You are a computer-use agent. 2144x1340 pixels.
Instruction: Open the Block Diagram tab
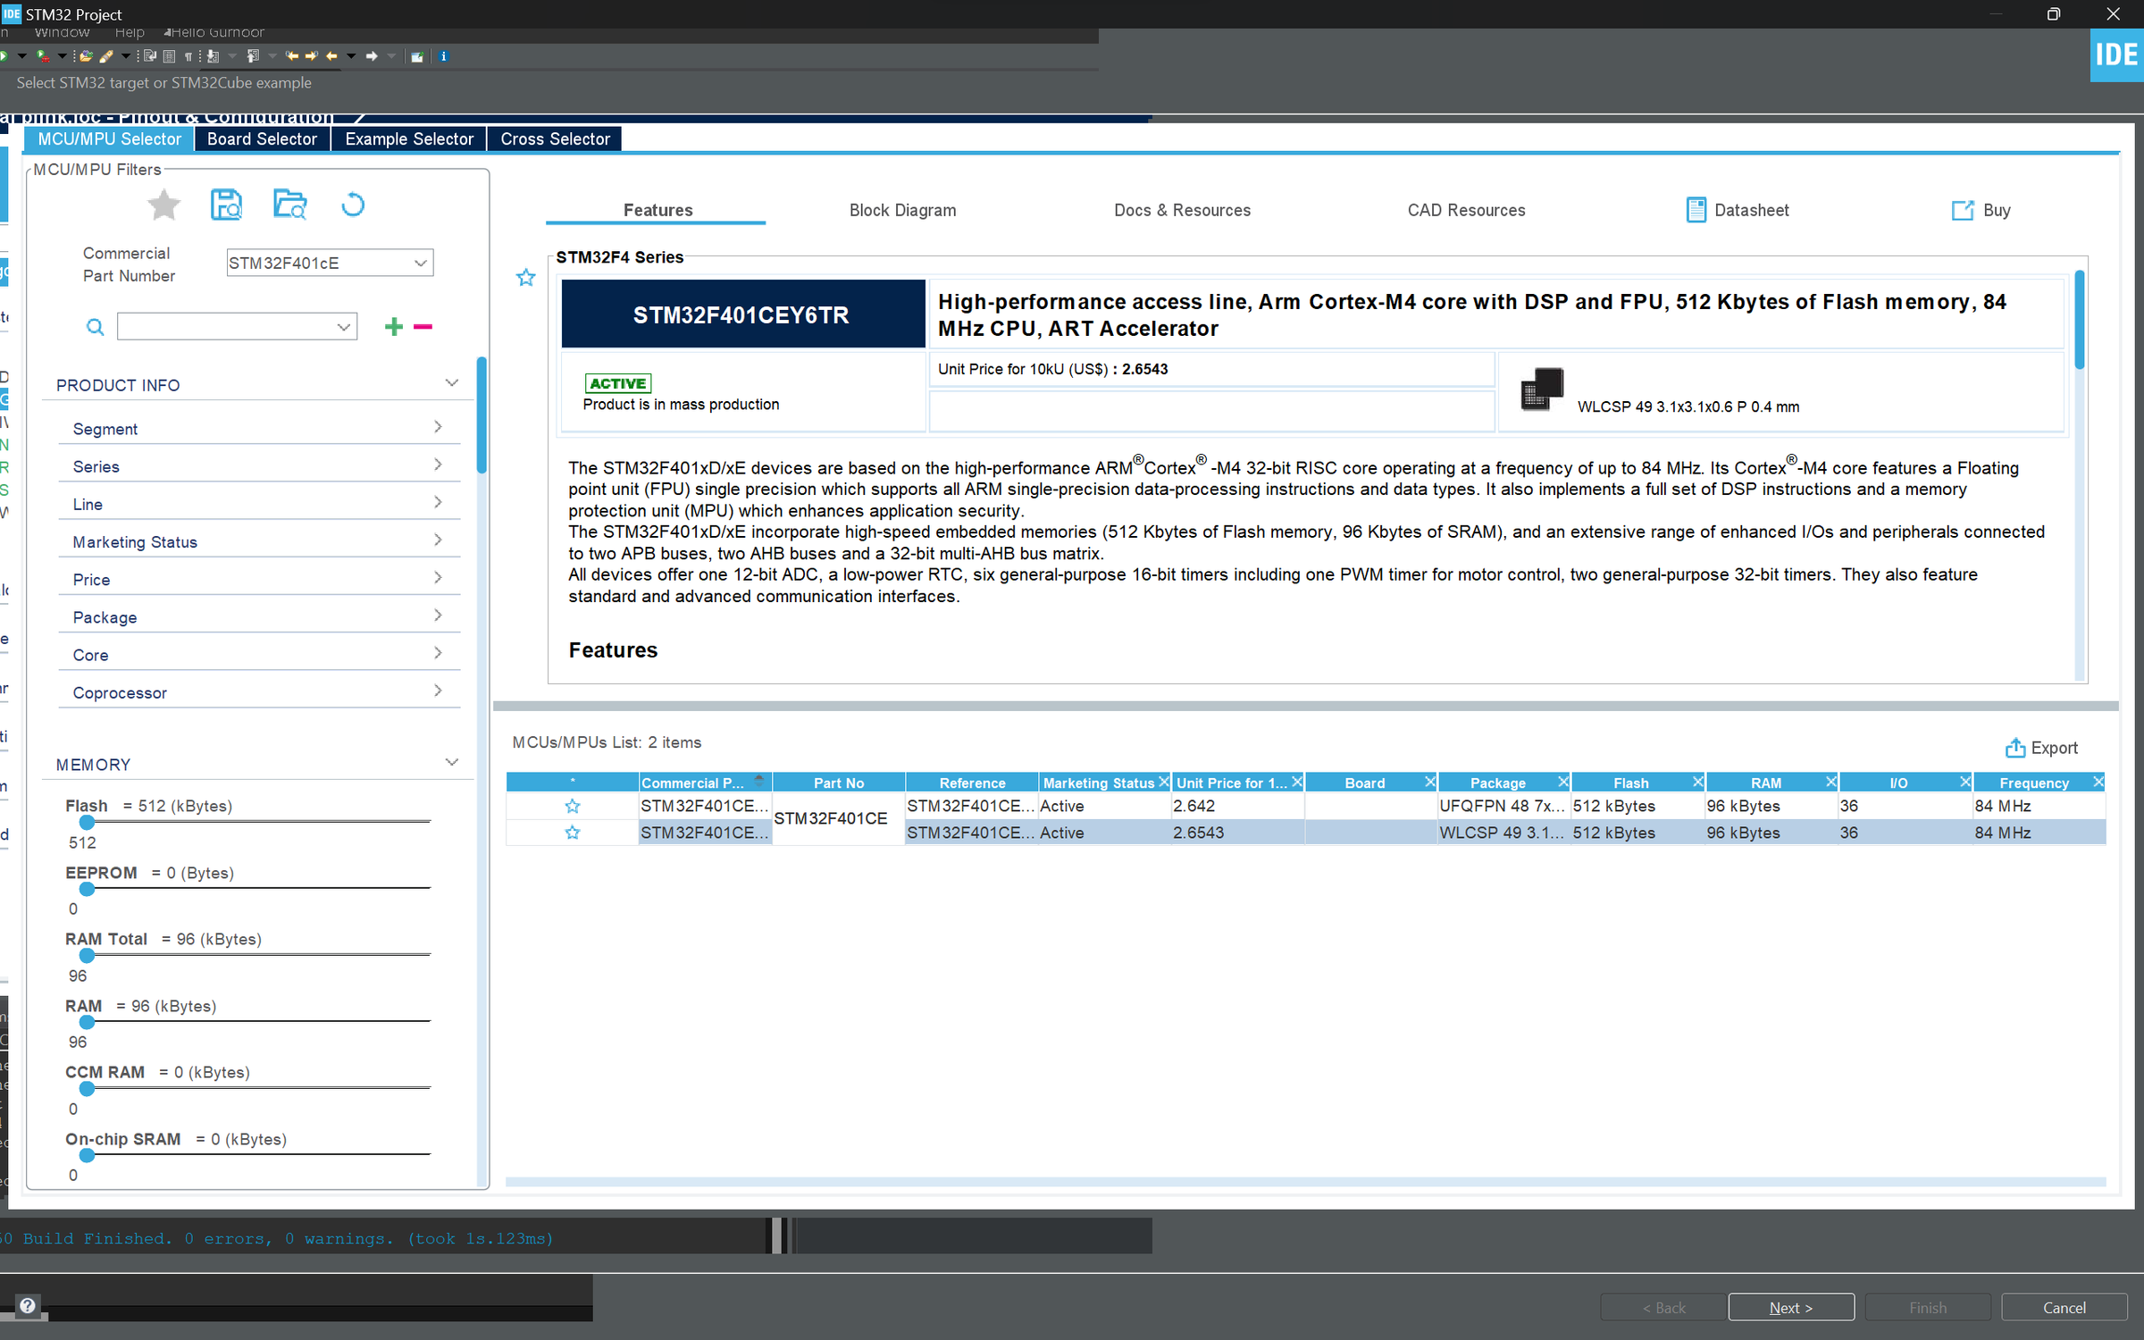[x=902, y=210]
